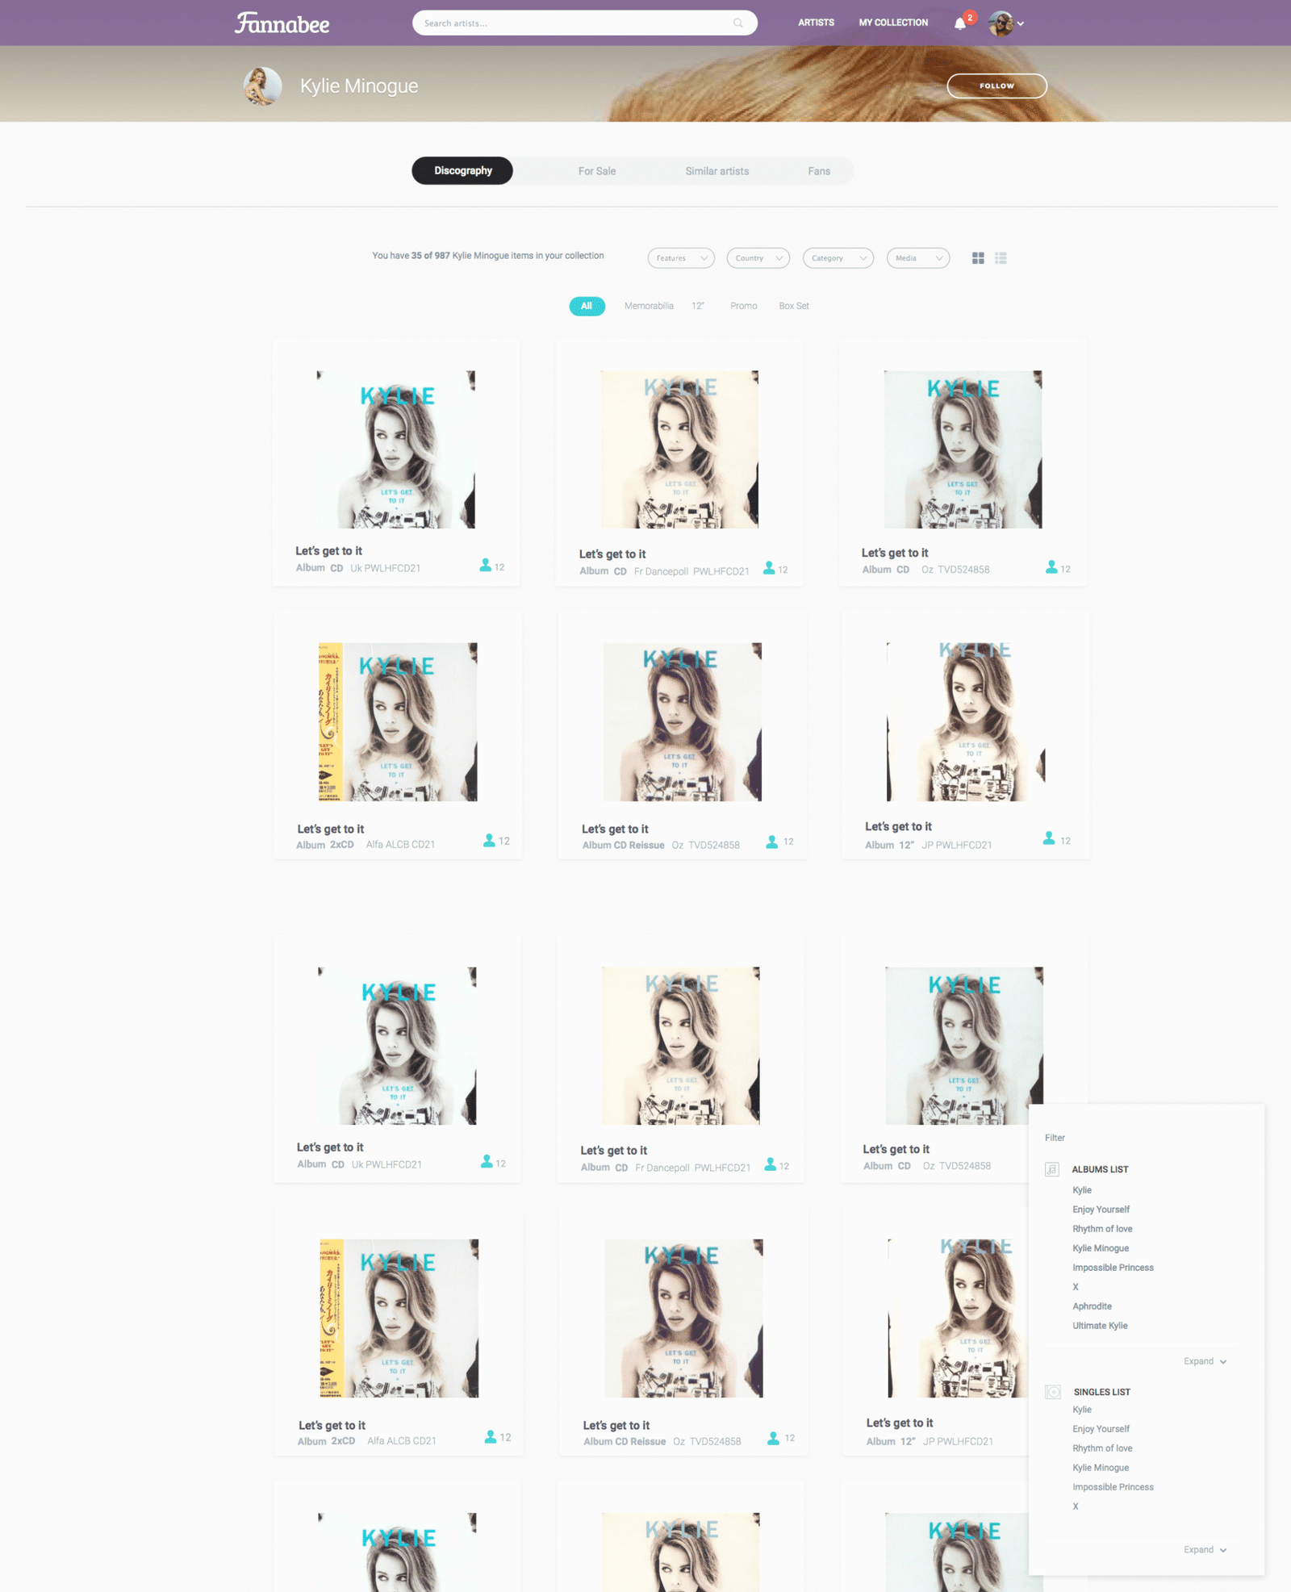Click fans icon on first Fr Dancepoll card

769,568
